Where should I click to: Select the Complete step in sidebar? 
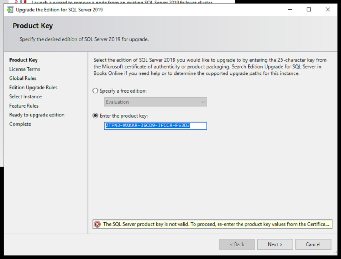(x=20, y=124)
